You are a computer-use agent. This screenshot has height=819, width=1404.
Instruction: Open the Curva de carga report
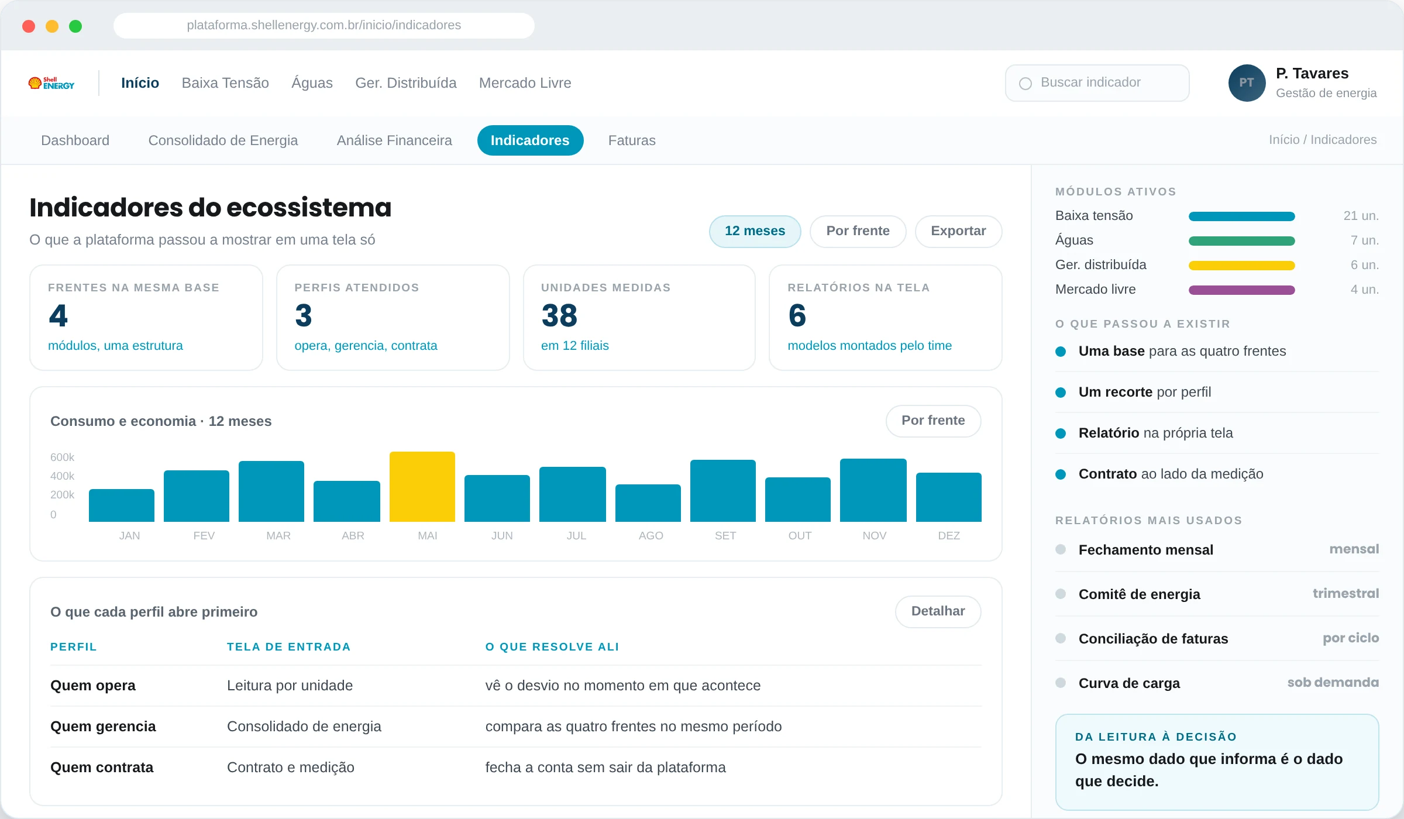[x=1217, y=683]
